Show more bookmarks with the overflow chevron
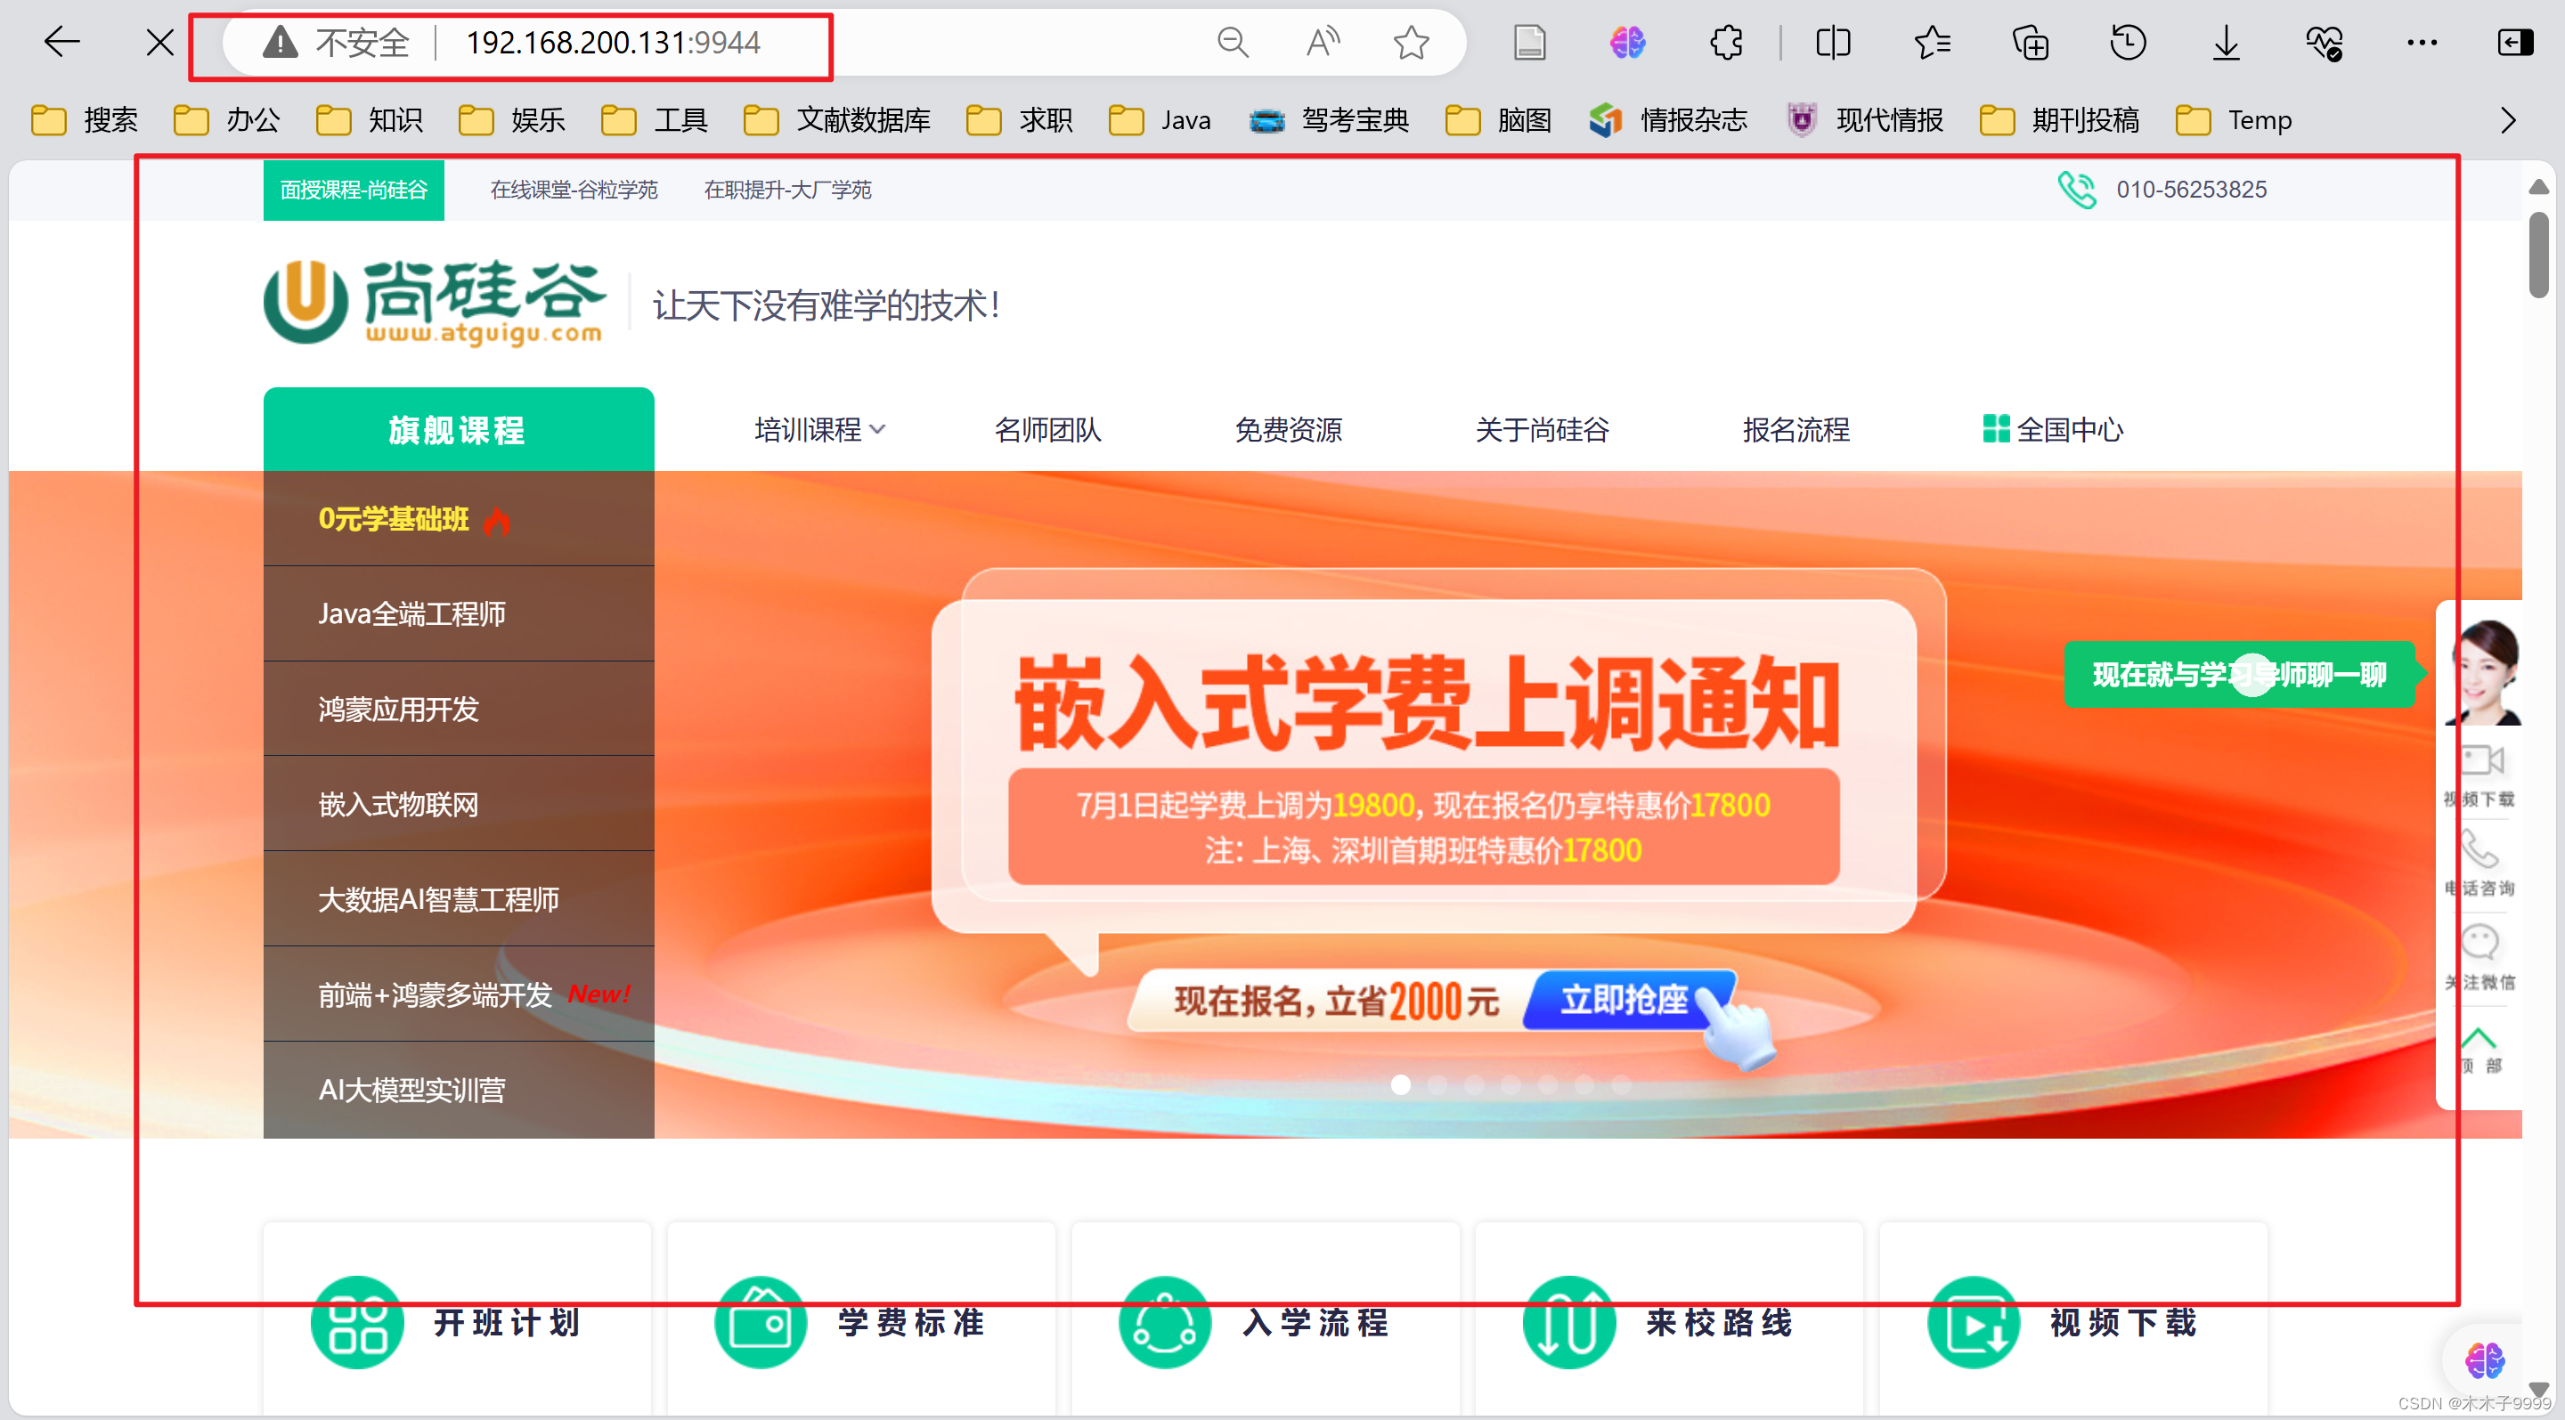Image resolution: width=2565 pixels, height=1420 pixels. pyautogui.click(x=2508, y=120)
